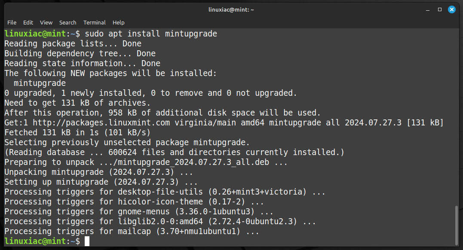This screenshot has height=250, width=463.
Task: Click the indented mintupgrade package name
Action: click(40, 83)
